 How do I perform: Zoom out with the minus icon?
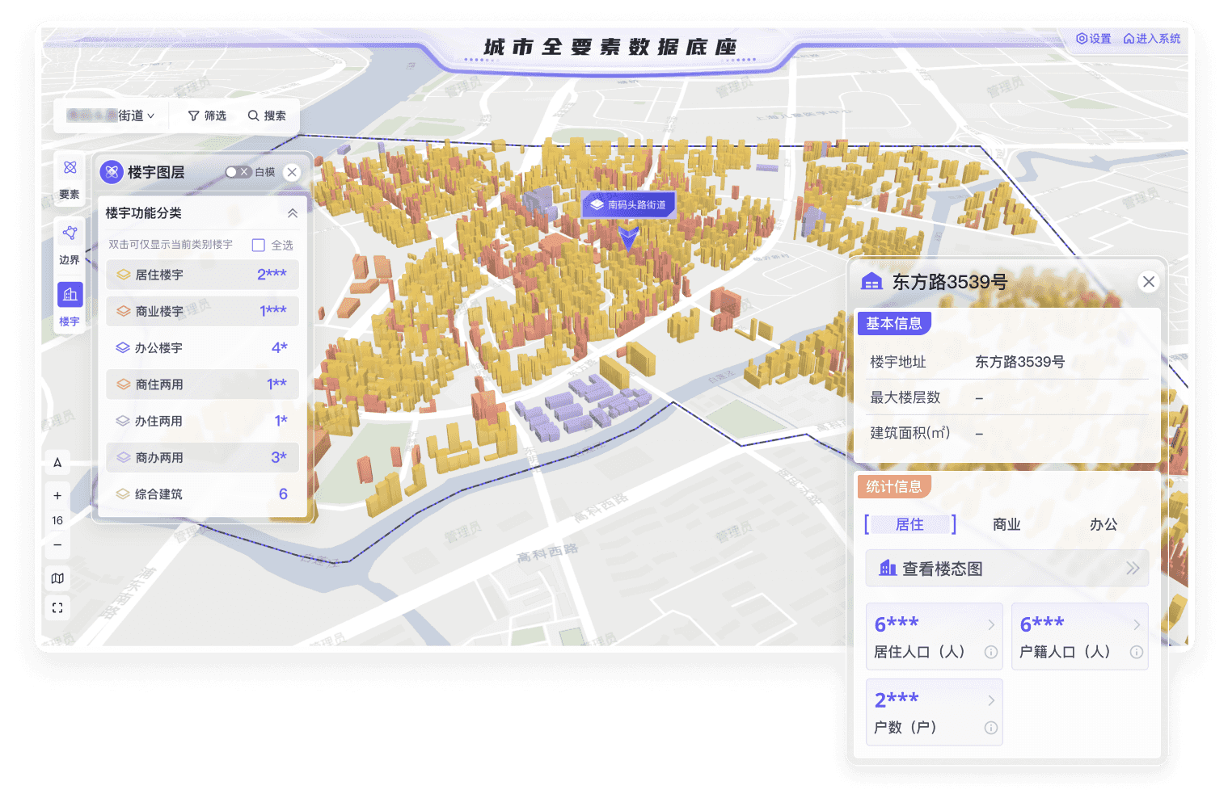[x=57, y=545]
